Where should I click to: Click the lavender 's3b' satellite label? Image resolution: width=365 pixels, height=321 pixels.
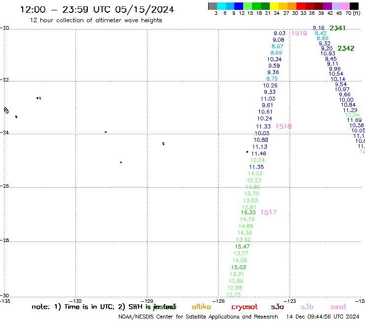(x=307, y=307)
